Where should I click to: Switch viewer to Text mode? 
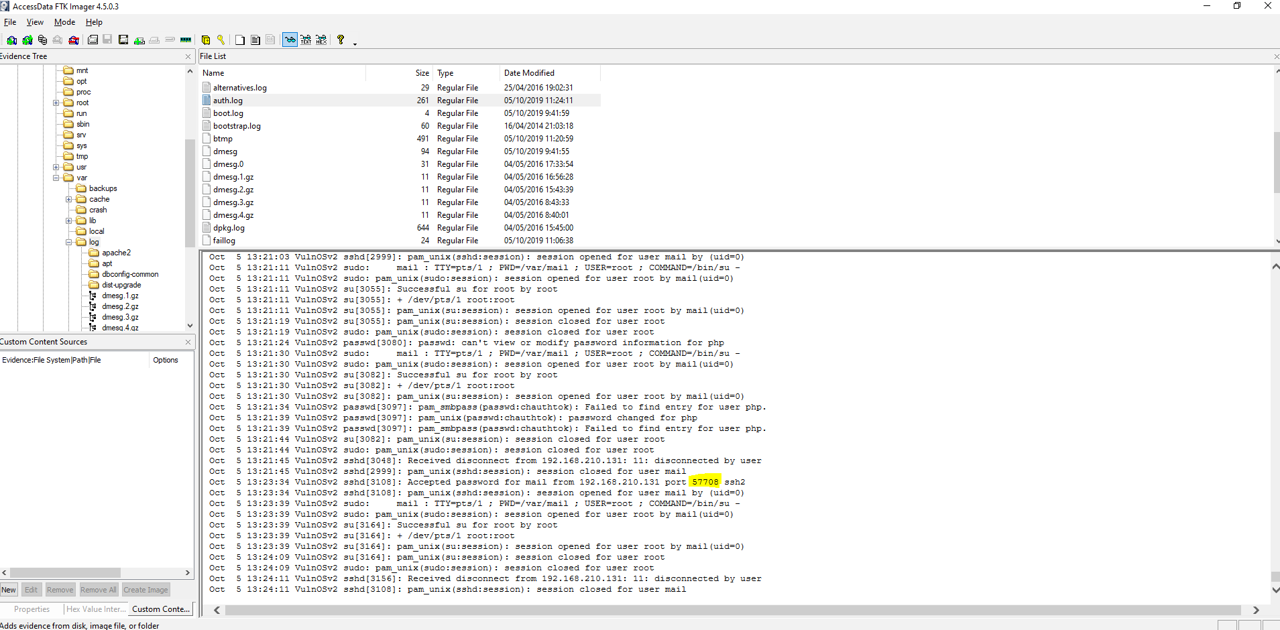(306, 40)
